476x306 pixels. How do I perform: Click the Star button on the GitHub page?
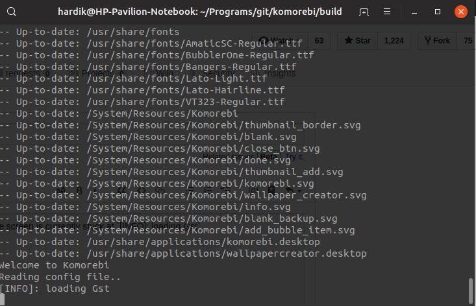(x=357, y=41)
